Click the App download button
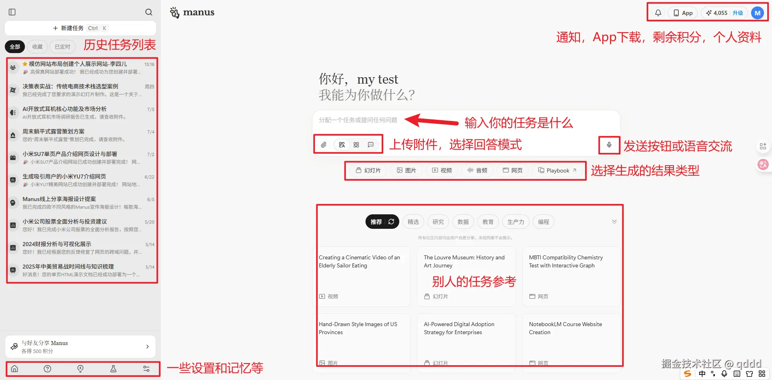The image size is (772, 380). tap(683, 13)
